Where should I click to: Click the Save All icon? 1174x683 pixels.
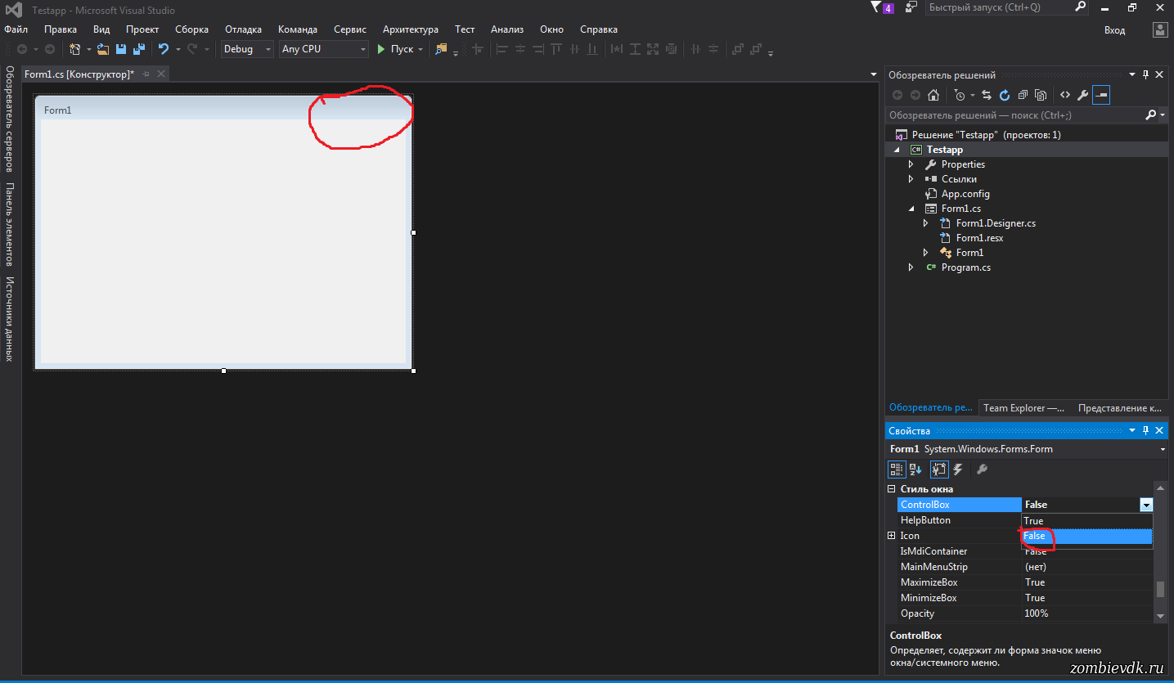(x=138, y=49)
